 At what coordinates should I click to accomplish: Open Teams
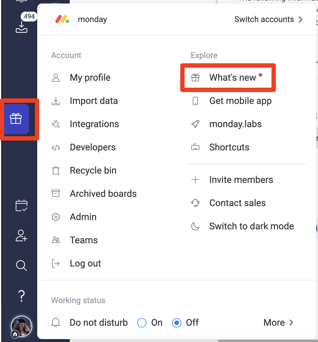tap(84, 240)
